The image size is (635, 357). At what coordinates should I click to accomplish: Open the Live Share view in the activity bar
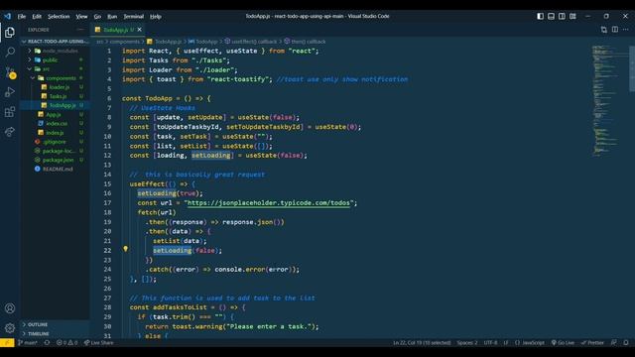pos(10,132)
